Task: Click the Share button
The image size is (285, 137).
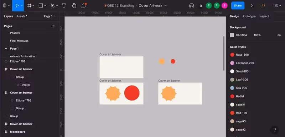Action: pos(238,6)
